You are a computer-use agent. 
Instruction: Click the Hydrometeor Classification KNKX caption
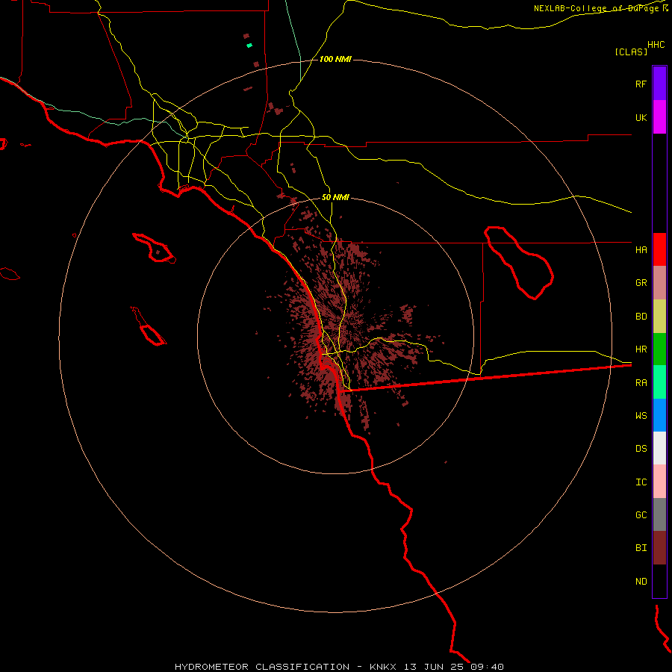click(339, 667)
